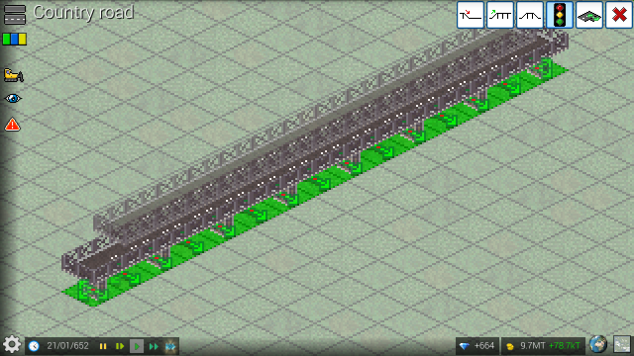This screenshot has height=356, width=634.
Task: Select the lower road level tool
Action: point(471,15)
